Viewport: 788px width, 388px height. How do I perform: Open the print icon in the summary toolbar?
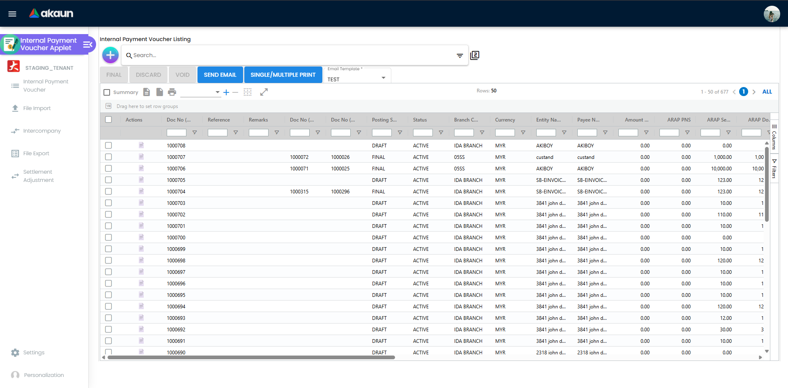pyautogui.click(x=172, y=92)
